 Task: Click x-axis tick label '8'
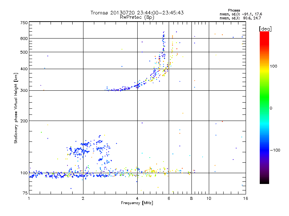tap(191, 198)
